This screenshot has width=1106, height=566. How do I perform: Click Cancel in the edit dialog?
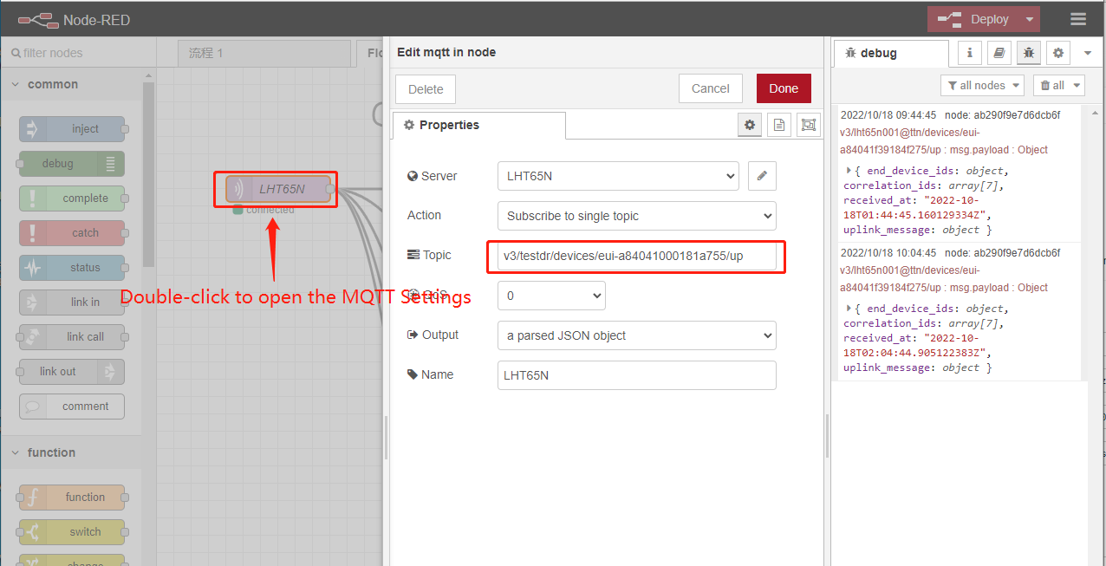[711, 88]
